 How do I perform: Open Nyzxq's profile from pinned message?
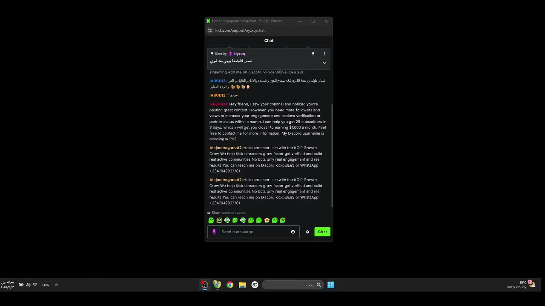tap(239, 54)
